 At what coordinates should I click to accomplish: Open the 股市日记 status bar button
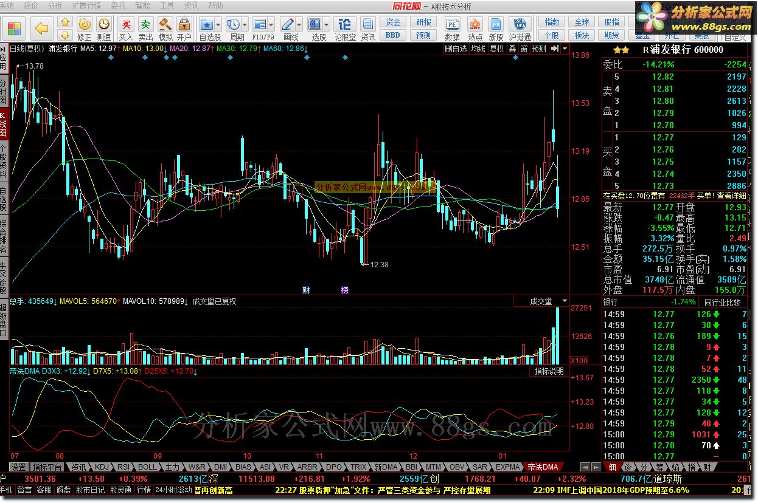90,490
